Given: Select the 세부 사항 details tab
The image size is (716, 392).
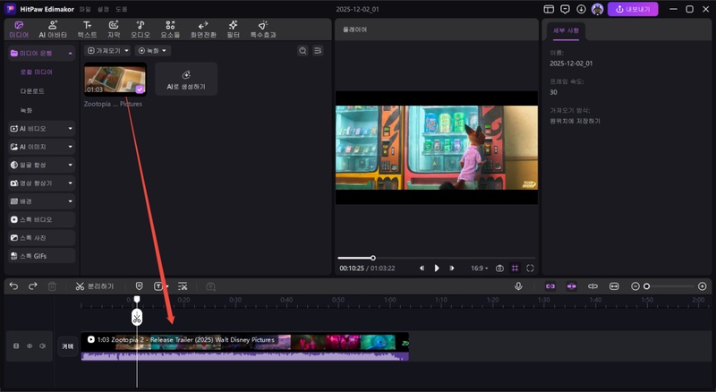Looking at the screenshot, I should (x=566, y=30).
